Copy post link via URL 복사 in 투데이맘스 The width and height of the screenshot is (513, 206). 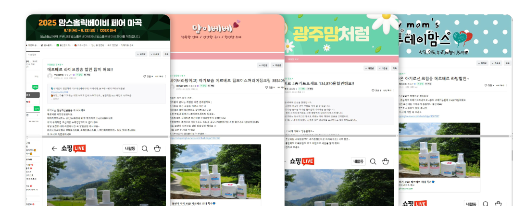pos(500,85)
